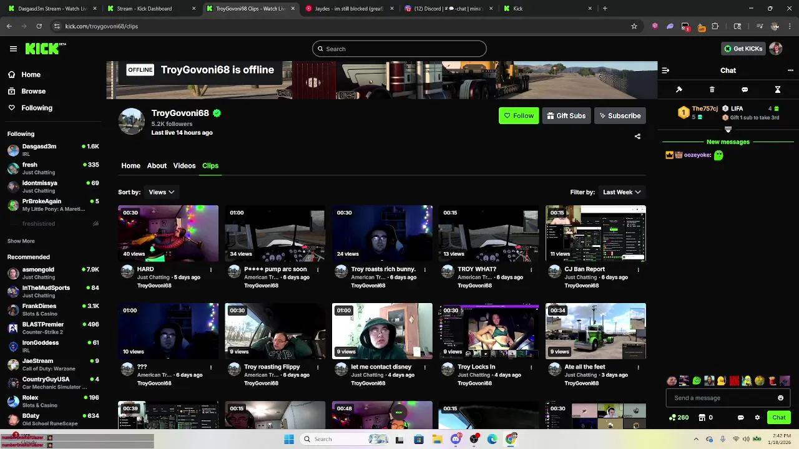This screenshot has width=799, height=449.
Task: Open user profile avatar top right
Action: [776, 49]
